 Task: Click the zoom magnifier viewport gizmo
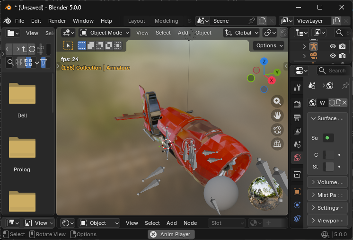(277, 101)
